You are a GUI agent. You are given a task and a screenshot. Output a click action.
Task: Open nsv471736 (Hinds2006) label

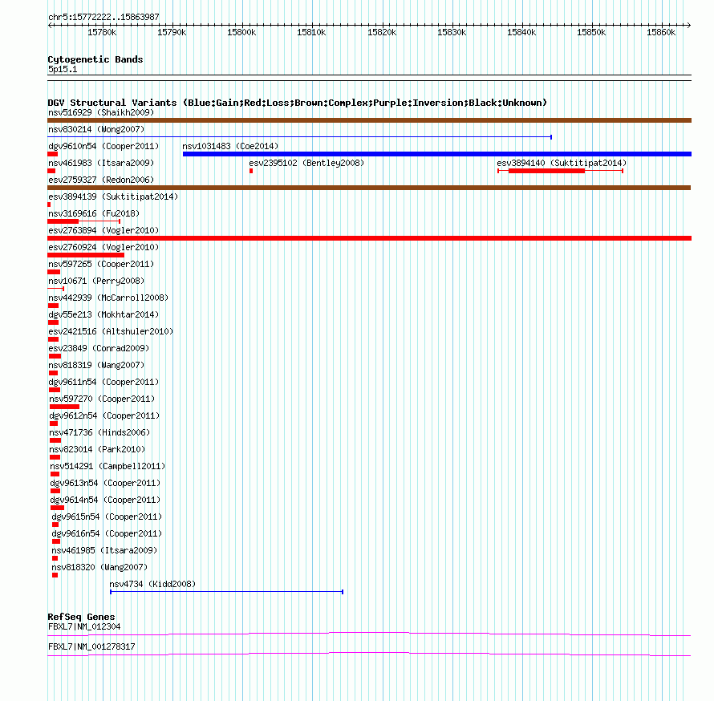click(x=99, y=432)
